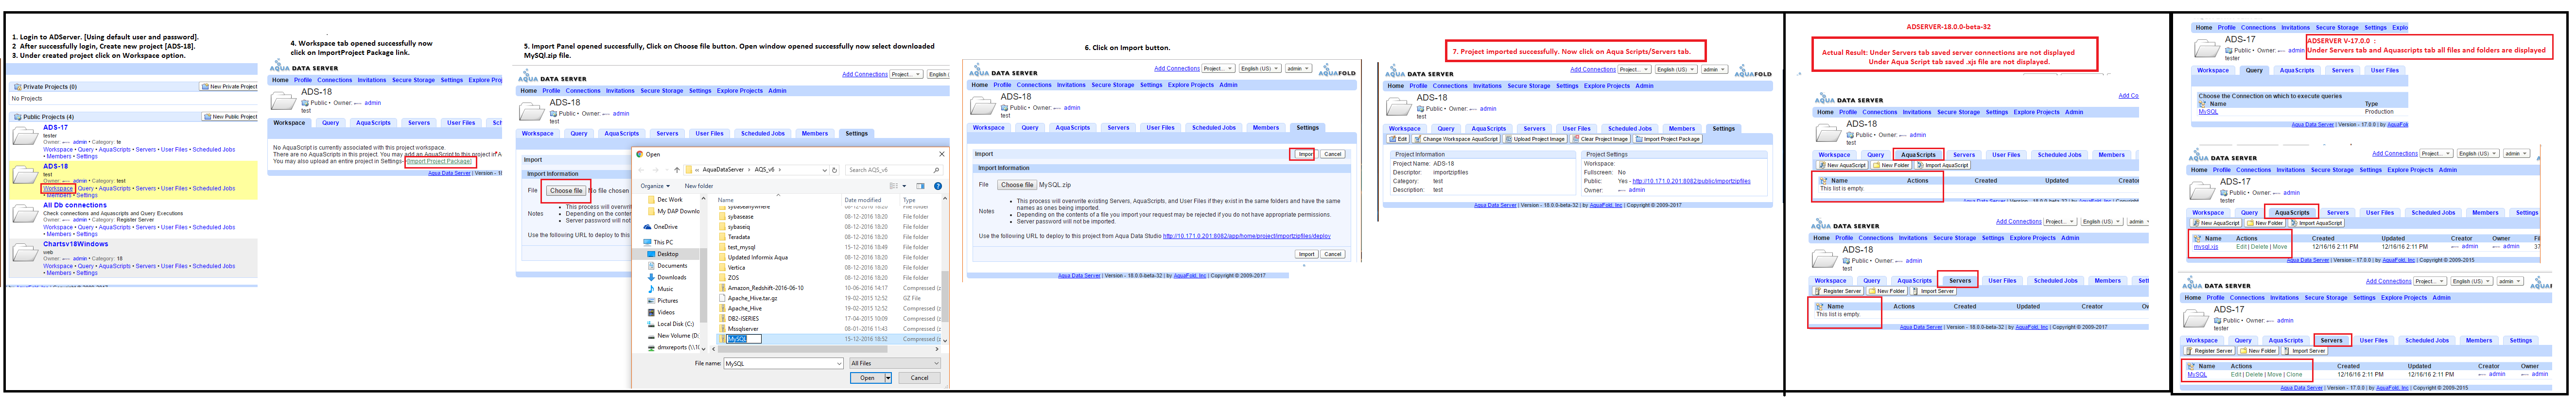Click the New Private Project button
The width and height of the screenshot is (2576, 410).
pos(230,87)
